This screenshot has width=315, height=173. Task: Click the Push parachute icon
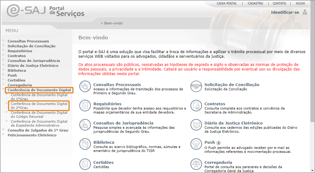click(196, 144)
